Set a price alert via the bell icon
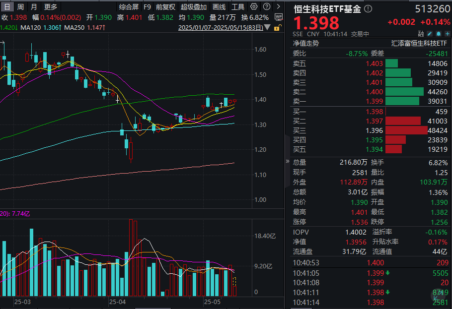The width and height of the screenshot is (452, 309). [x=440, y=33]
